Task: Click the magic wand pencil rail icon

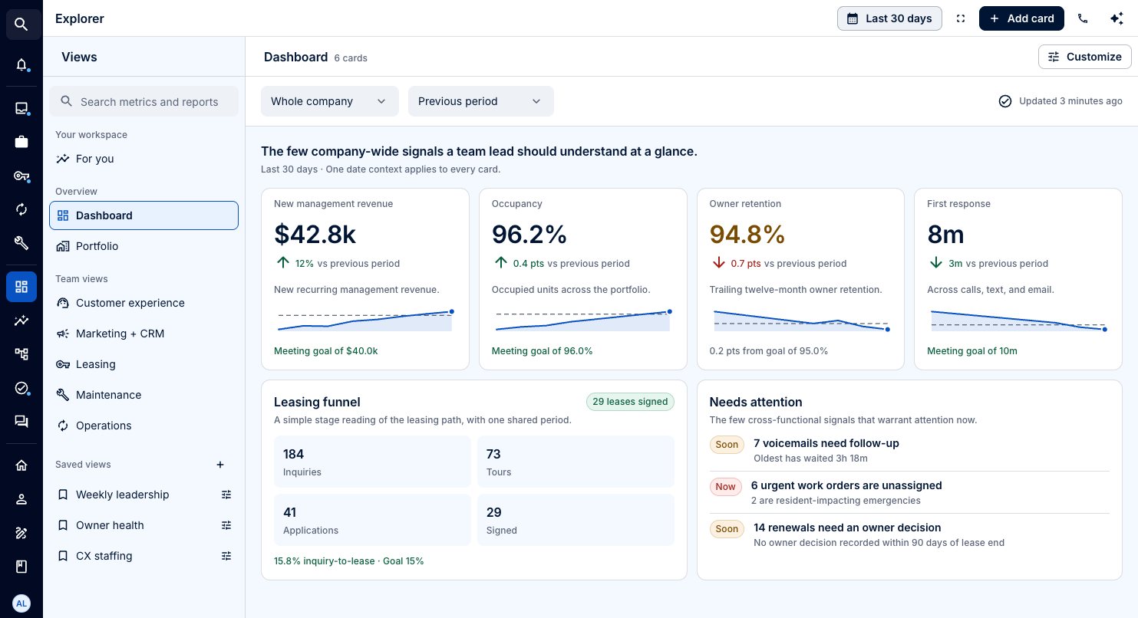Action: click(x=21, y=533)
